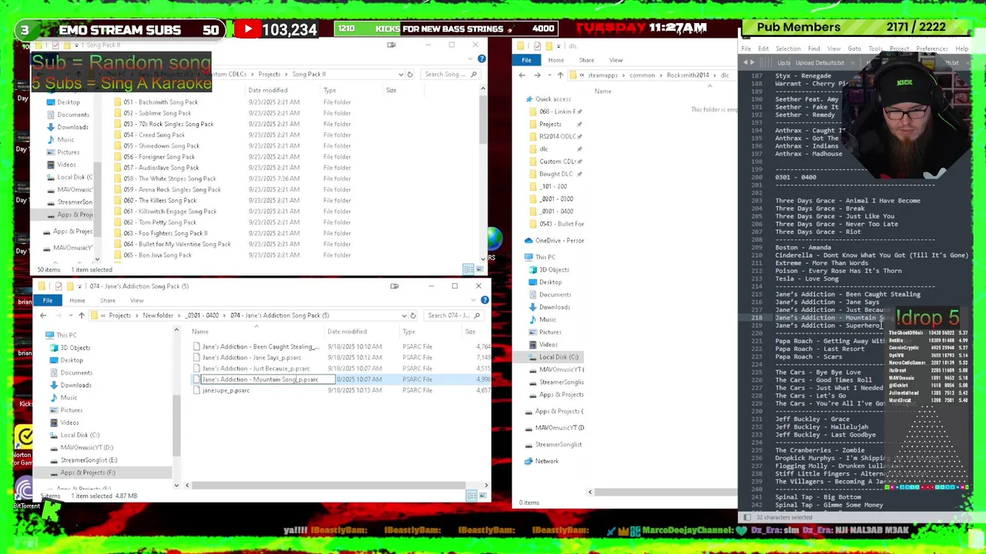Open the View tab in Jane's Addiction window
The height and width of the screenshot is (554, 986).
136,301
